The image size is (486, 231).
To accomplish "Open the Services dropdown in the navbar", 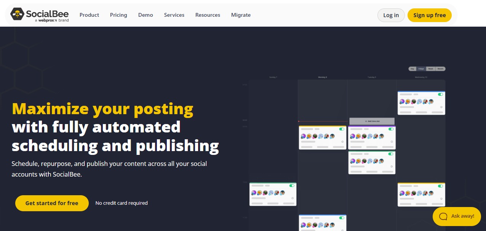I will (x=174, y=15).
